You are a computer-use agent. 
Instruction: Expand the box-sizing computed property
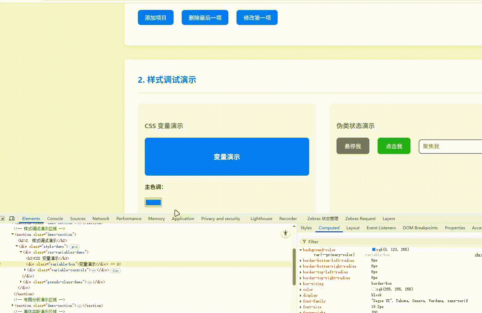tap(300, 284)
